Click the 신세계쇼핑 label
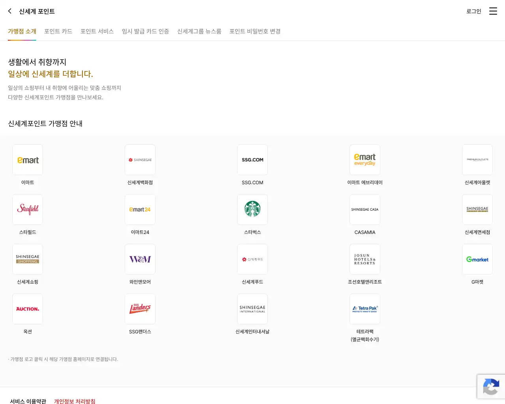505x404 pixels. pyautogui.click(x=28, y=282)
